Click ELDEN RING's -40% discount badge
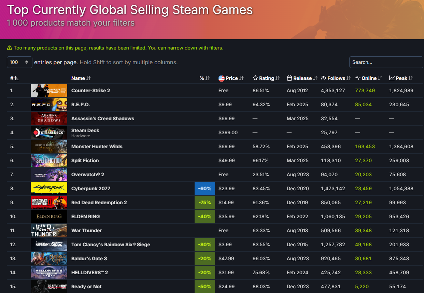Viewport: 424px width, 293px height. click(x=205, y=217)
